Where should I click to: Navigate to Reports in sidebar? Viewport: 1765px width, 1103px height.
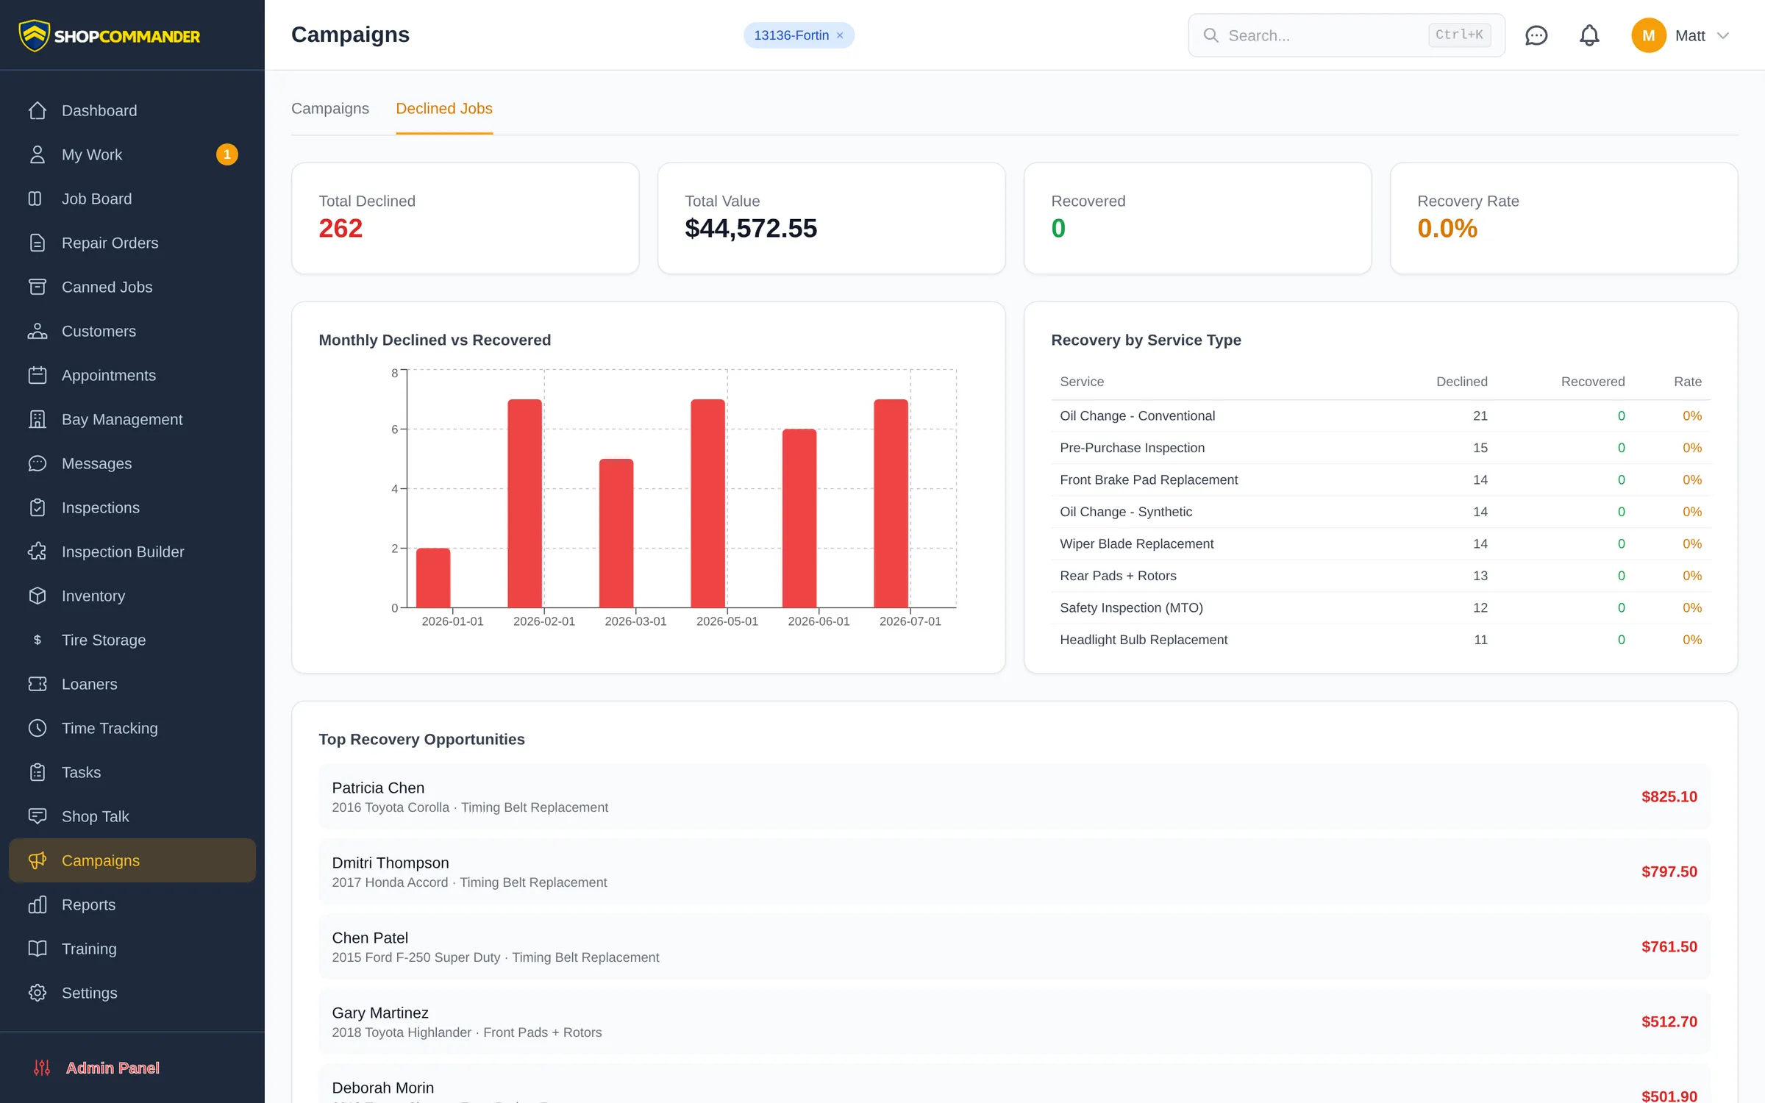[132, 904]
